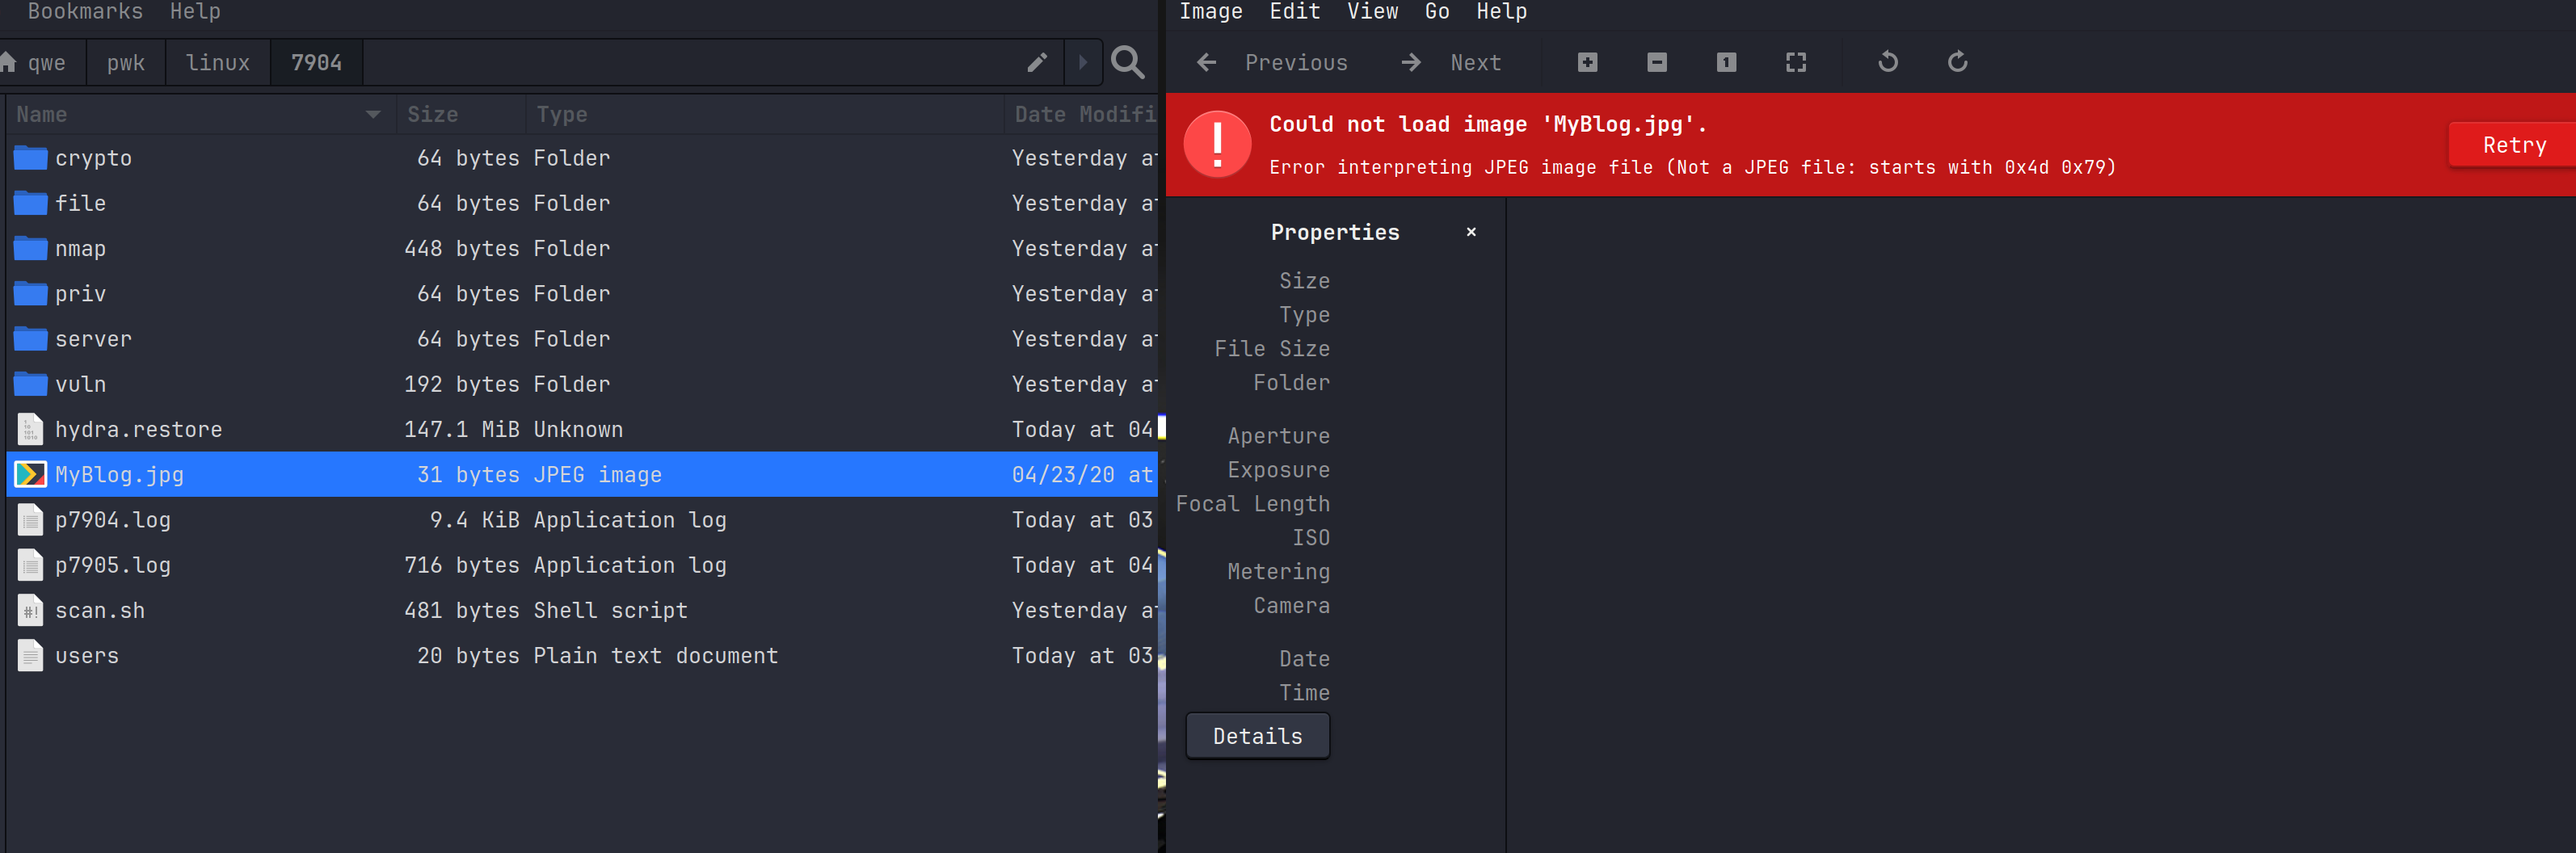This screenshot has width=2576, height=853.
Task: Select the 'p7904.log' file name
Action: click(x=113, y=520)
